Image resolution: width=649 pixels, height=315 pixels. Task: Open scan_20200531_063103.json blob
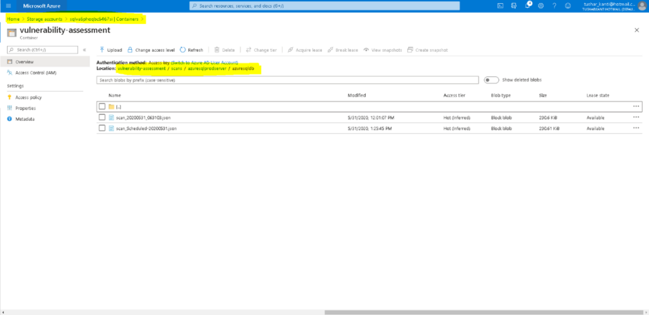[x=143, y=118]
